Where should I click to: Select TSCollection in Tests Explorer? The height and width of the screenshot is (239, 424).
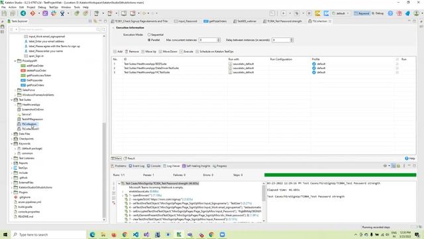click(x=29, y=124)
